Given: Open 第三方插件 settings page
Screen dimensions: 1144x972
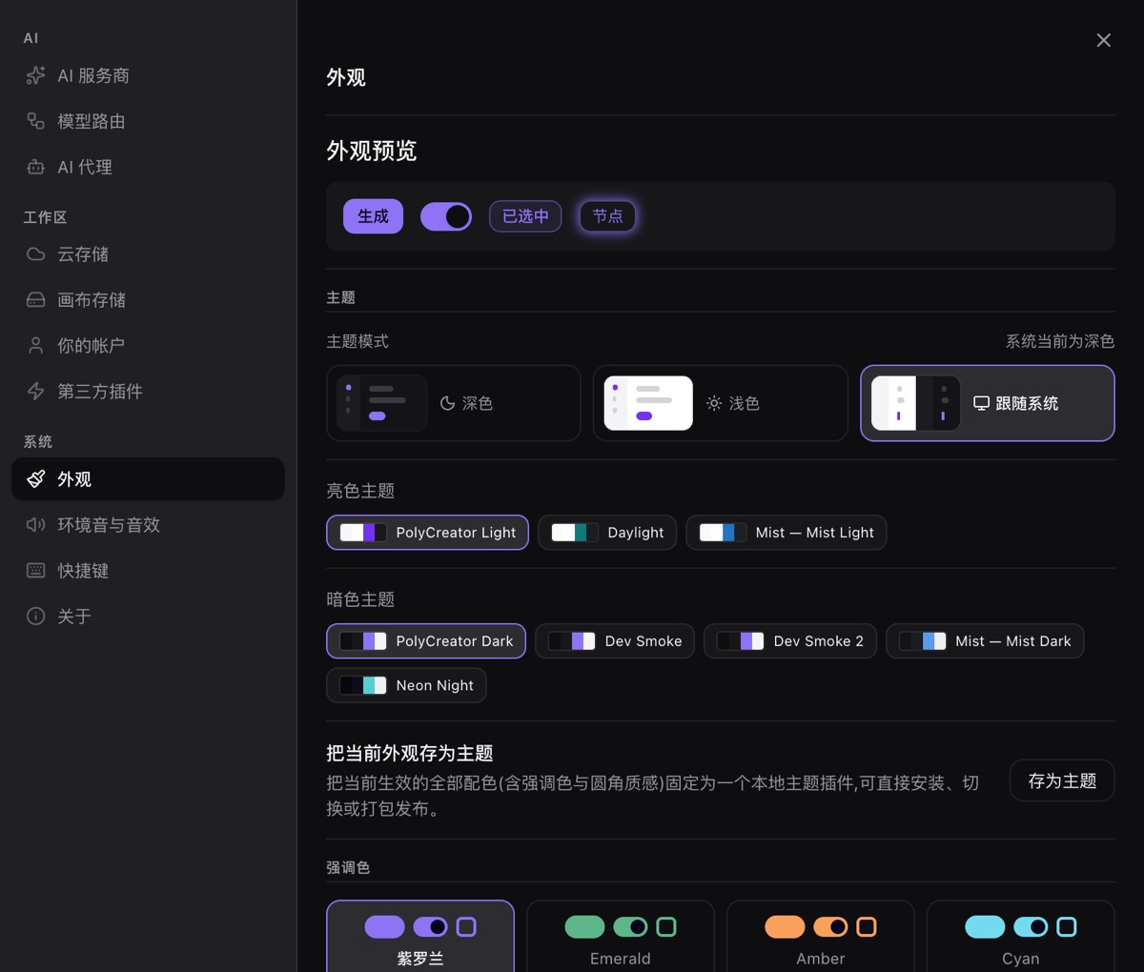Looking at the screenshot, I should pos(148,392).
